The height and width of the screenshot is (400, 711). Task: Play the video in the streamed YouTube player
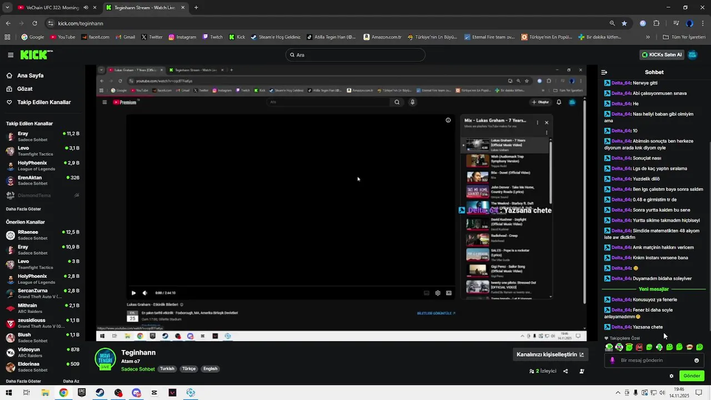pos(133,293)
